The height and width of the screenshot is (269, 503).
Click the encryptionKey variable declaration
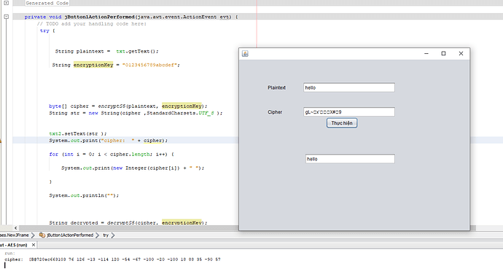[x=93, y=65]
